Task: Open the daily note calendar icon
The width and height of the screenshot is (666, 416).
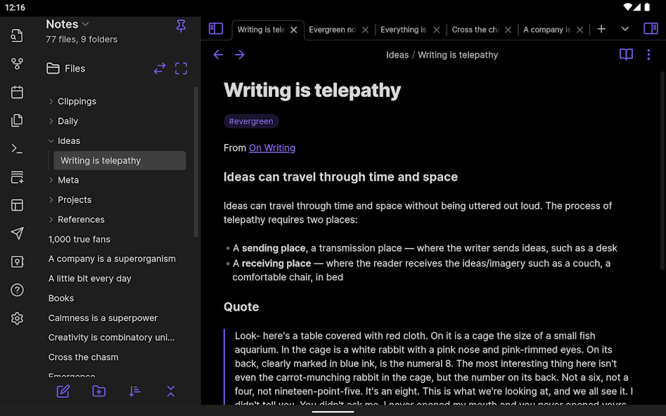Action: (x=18, y=92)
